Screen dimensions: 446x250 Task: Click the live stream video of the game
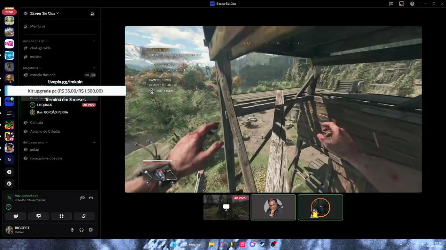point(273,109)
